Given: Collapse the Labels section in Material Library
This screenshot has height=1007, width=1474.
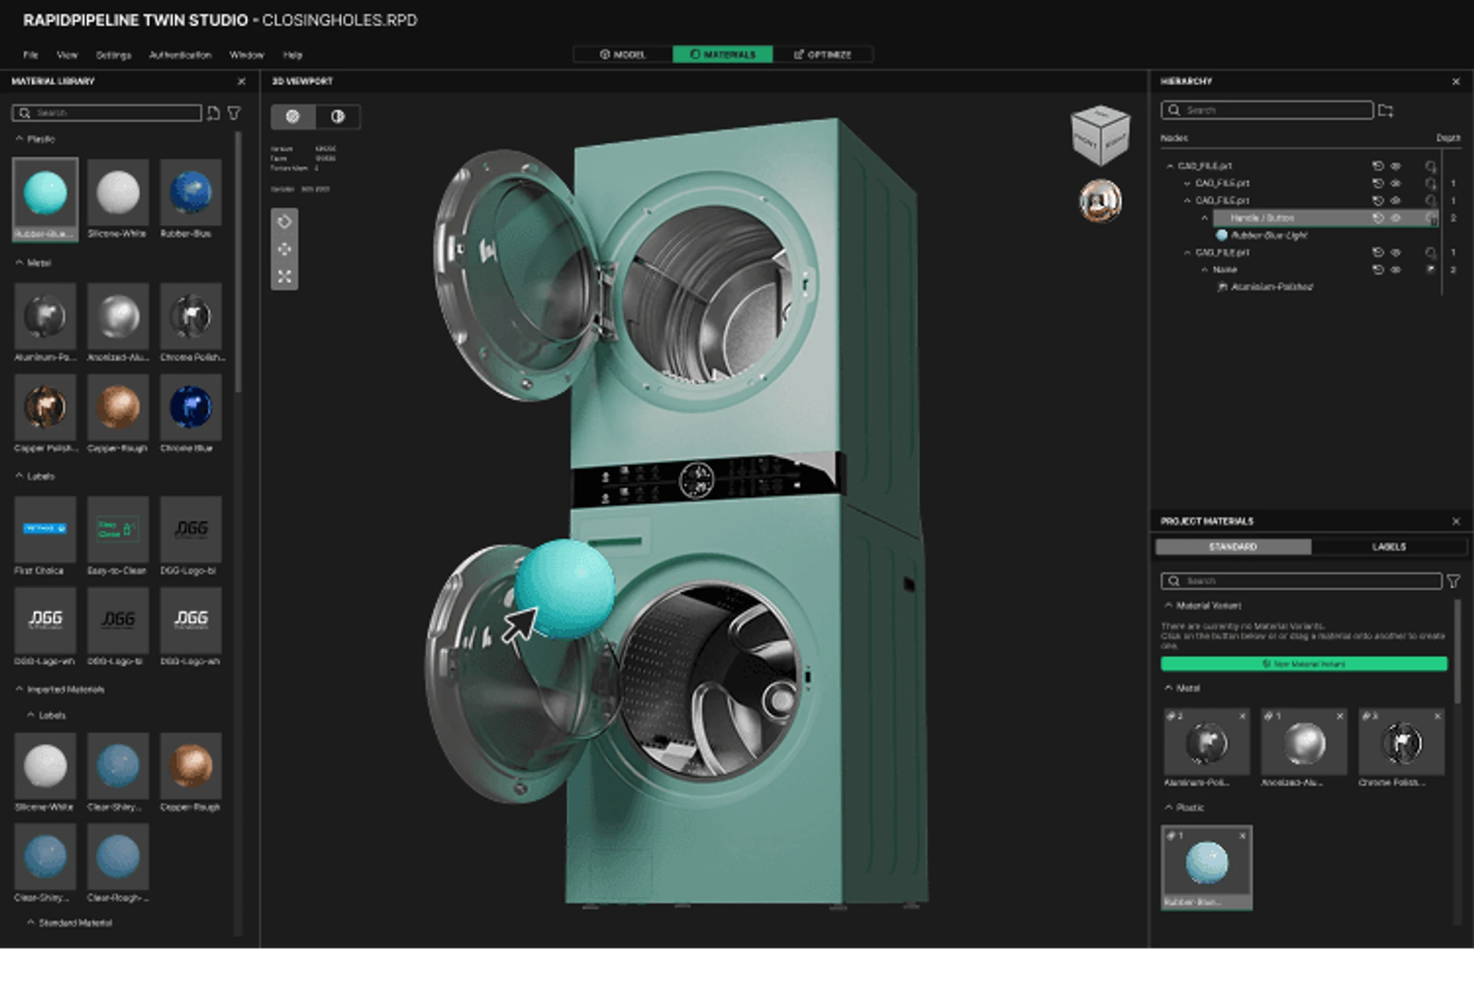Looking at the screenshot, I should point(19,476).
